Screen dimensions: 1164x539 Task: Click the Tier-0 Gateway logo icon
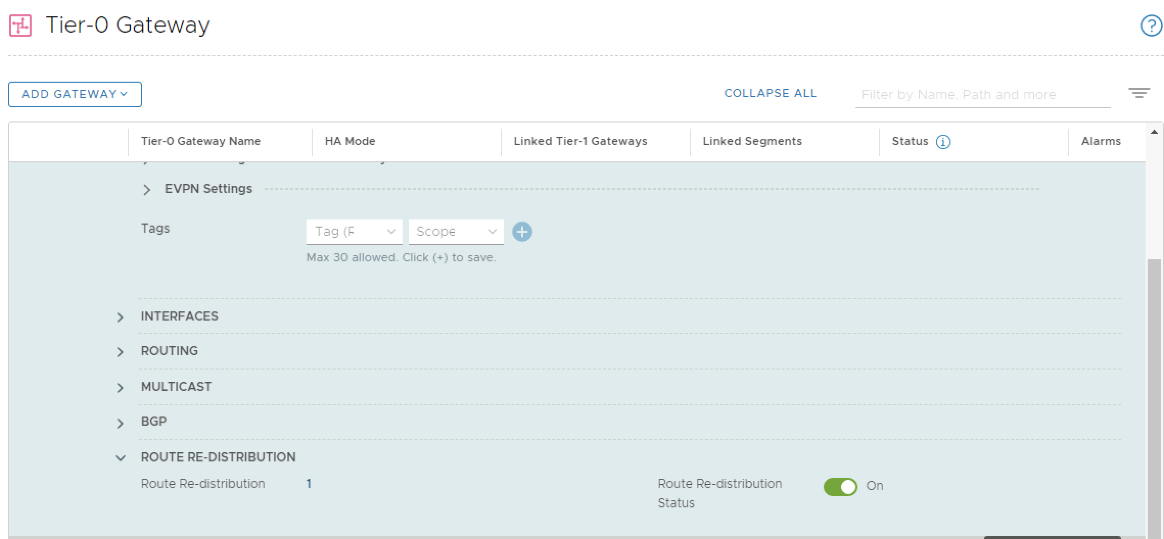(x=20, y=26)
